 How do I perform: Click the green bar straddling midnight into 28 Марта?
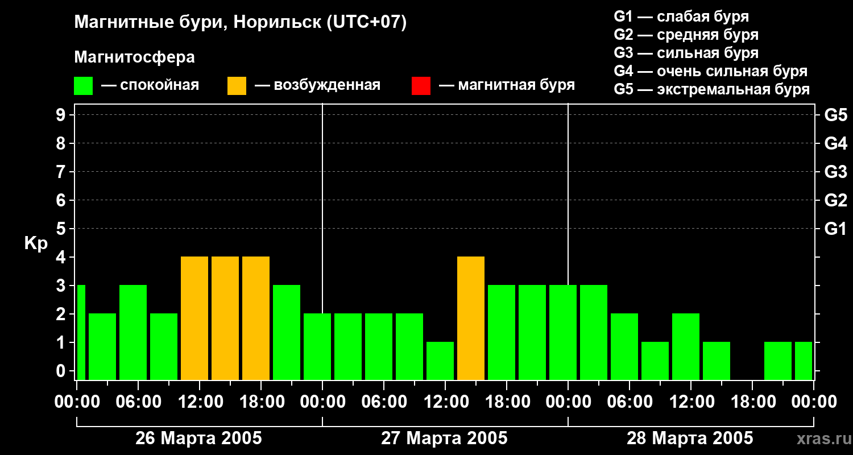click(x=563, y=332)
